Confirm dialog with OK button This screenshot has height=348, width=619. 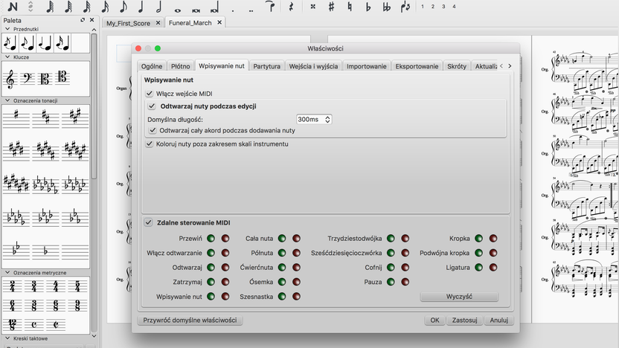coord(434,320)
